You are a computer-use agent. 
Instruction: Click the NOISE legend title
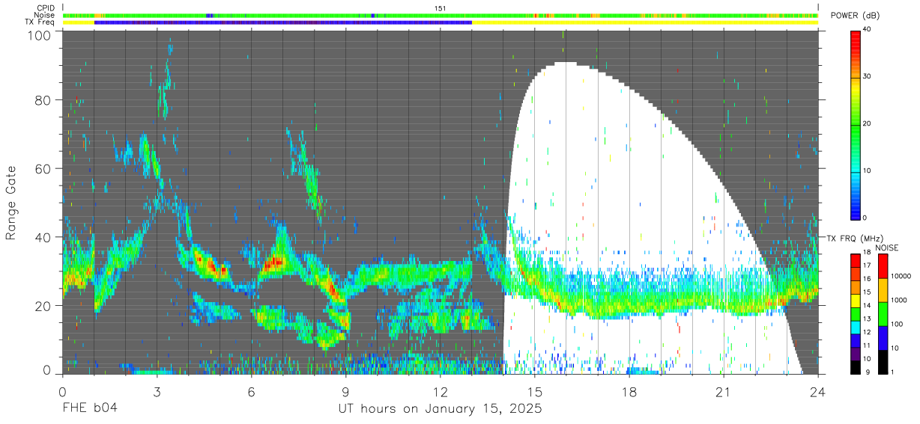(x=886, y=248)
